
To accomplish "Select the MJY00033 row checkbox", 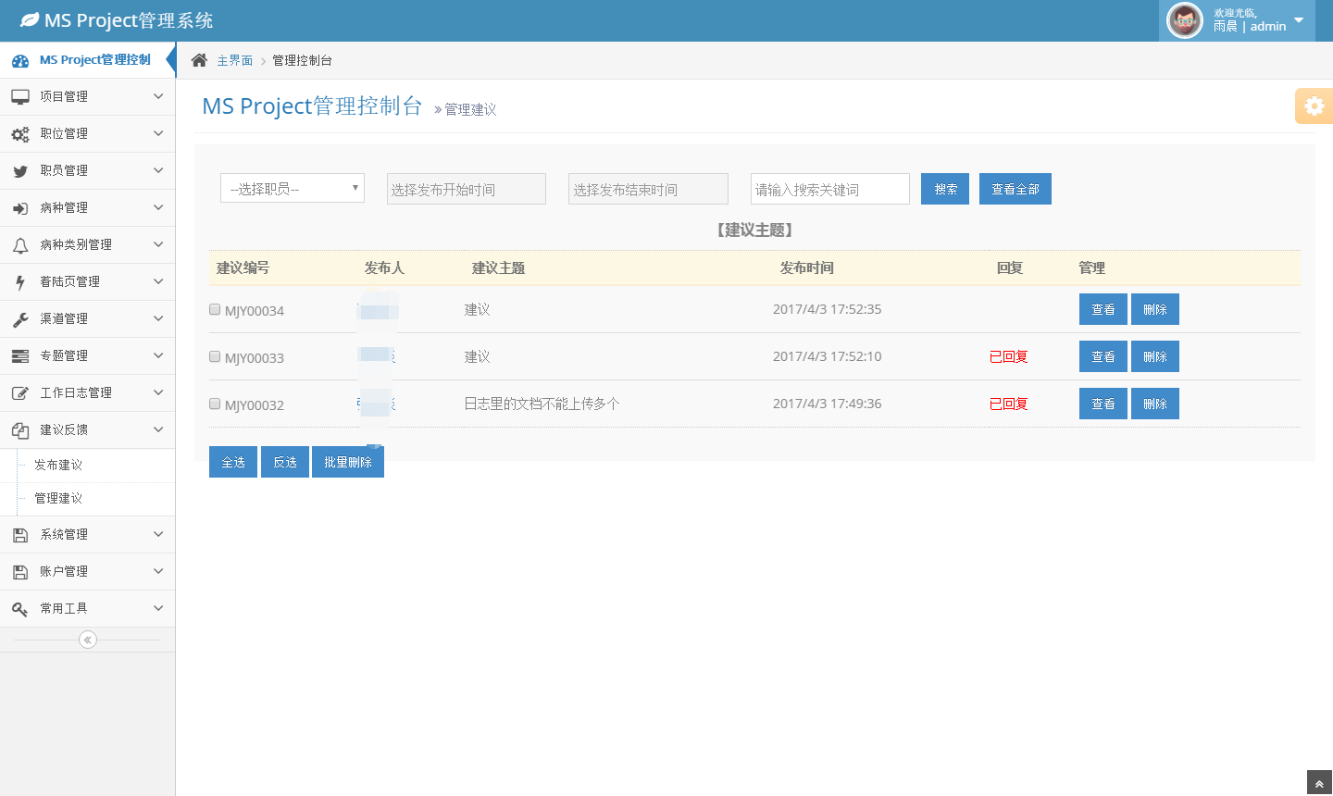I will coord(215,356).
